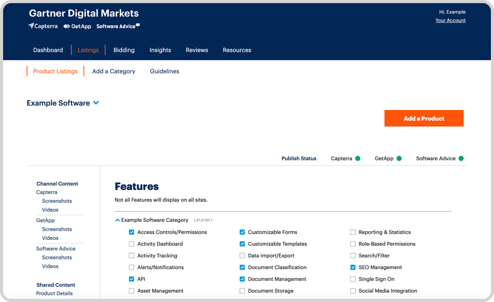
Task: Open Videos under GetApp in sidebar
Action: 50,238
